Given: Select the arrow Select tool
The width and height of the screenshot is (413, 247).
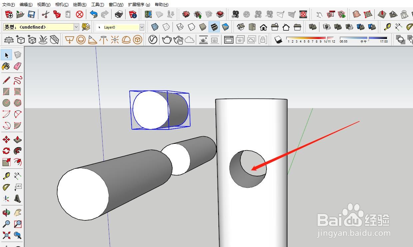Looking at the screenshot, I should tap(6, 55).
